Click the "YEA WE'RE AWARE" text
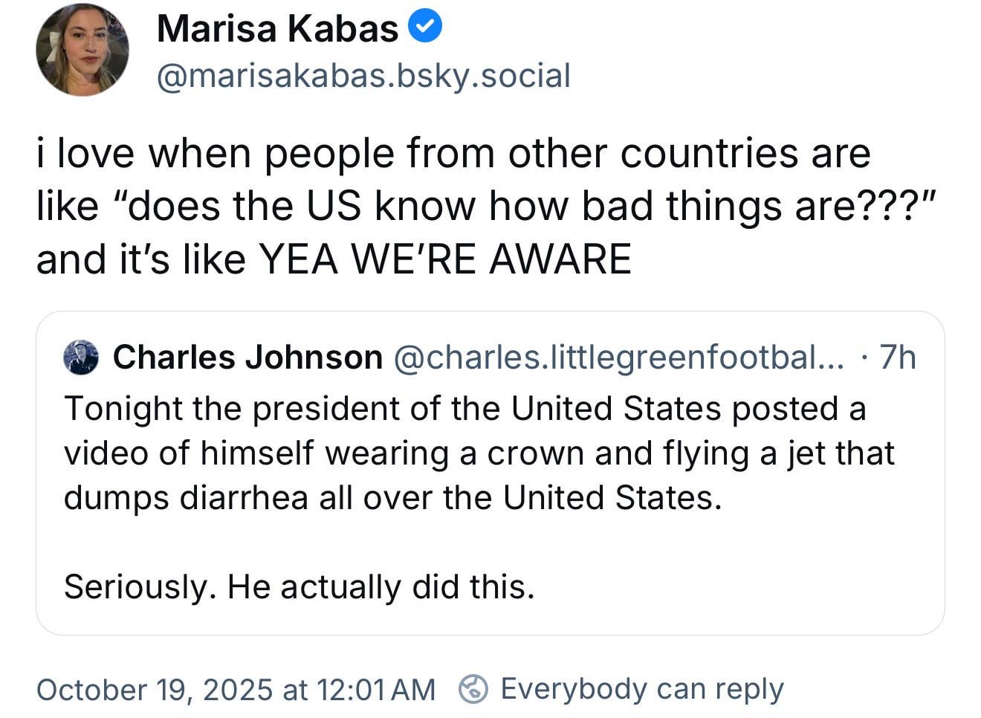Screen dimensions: 981x718 coord(444,259)
